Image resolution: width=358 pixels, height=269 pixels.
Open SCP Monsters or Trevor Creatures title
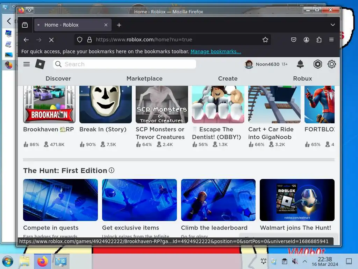160,133
